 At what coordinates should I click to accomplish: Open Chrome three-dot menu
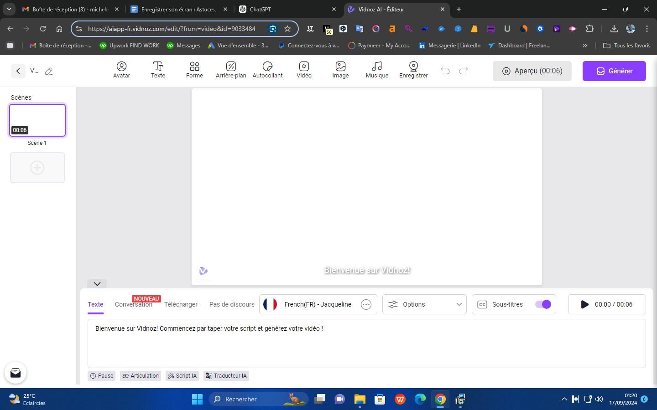647,29
